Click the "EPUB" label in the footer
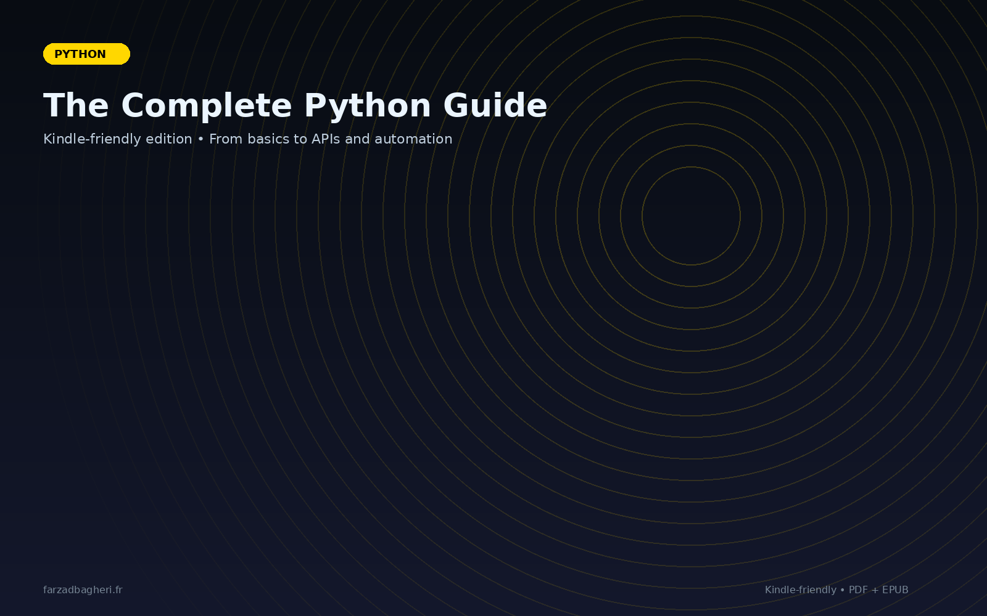This screenshot has height=616, width=987. point(895,590)
